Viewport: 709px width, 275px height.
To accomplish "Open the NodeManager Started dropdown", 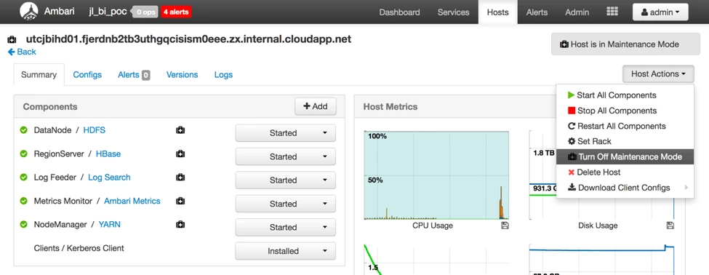I will 285,227.
